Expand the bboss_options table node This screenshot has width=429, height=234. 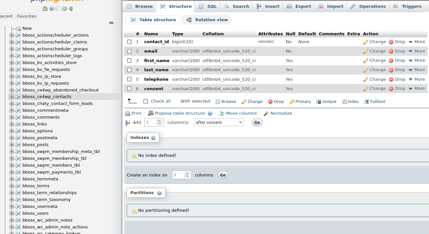(12, 131)
